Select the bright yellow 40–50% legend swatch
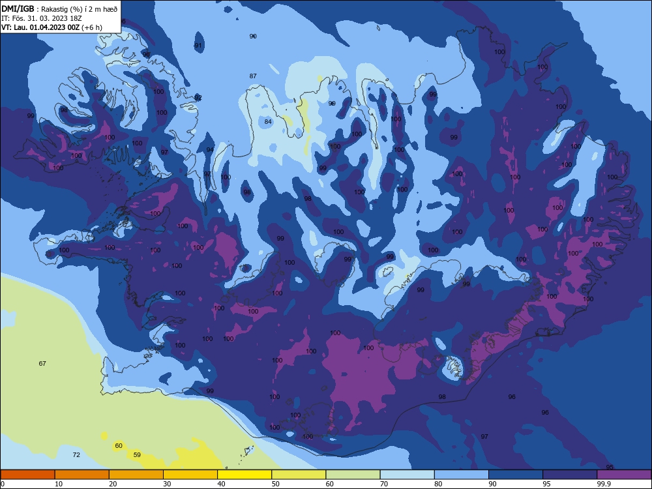The width and height of the screenshot is (652, 489). click(x=244, y=475)
